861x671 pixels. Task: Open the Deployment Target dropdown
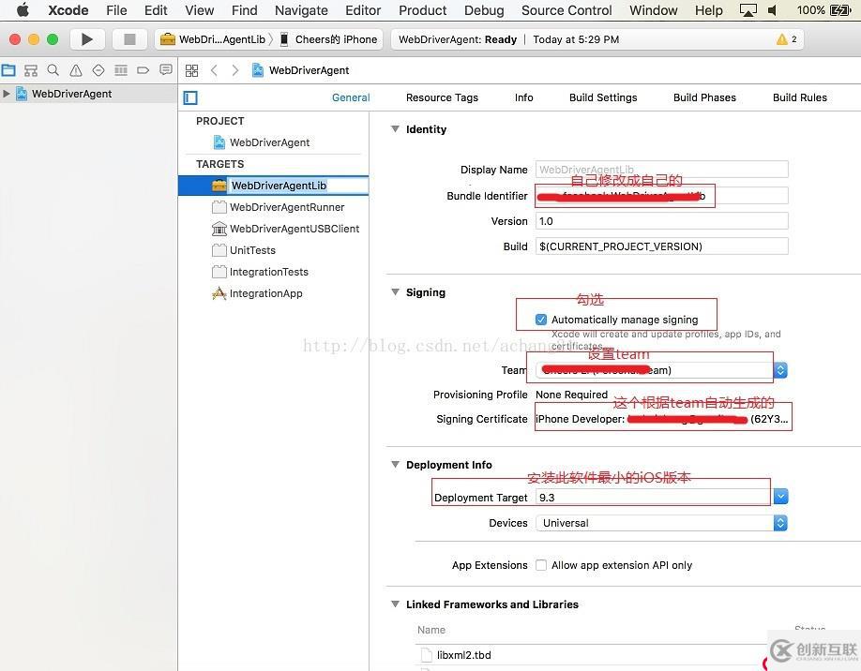pos(780,497)
